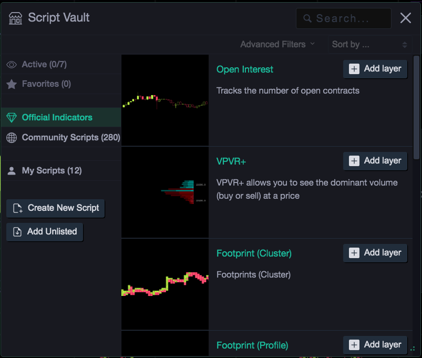
Task: Click the diamond icon for Official Indicators
Action: [12, 118]
